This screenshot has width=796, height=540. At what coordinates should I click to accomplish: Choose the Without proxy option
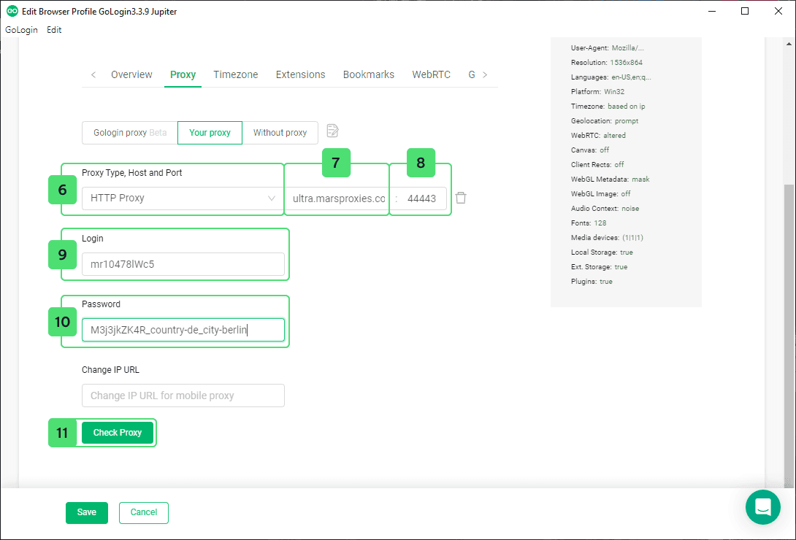(280, 133)
